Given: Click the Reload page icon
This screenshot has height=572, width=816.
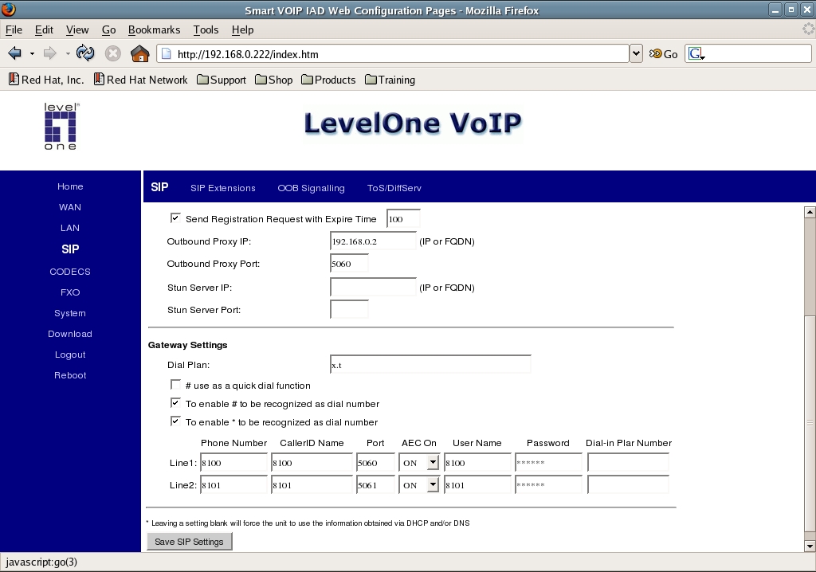Looking at the screenshot, I should [x=85, y=53].
